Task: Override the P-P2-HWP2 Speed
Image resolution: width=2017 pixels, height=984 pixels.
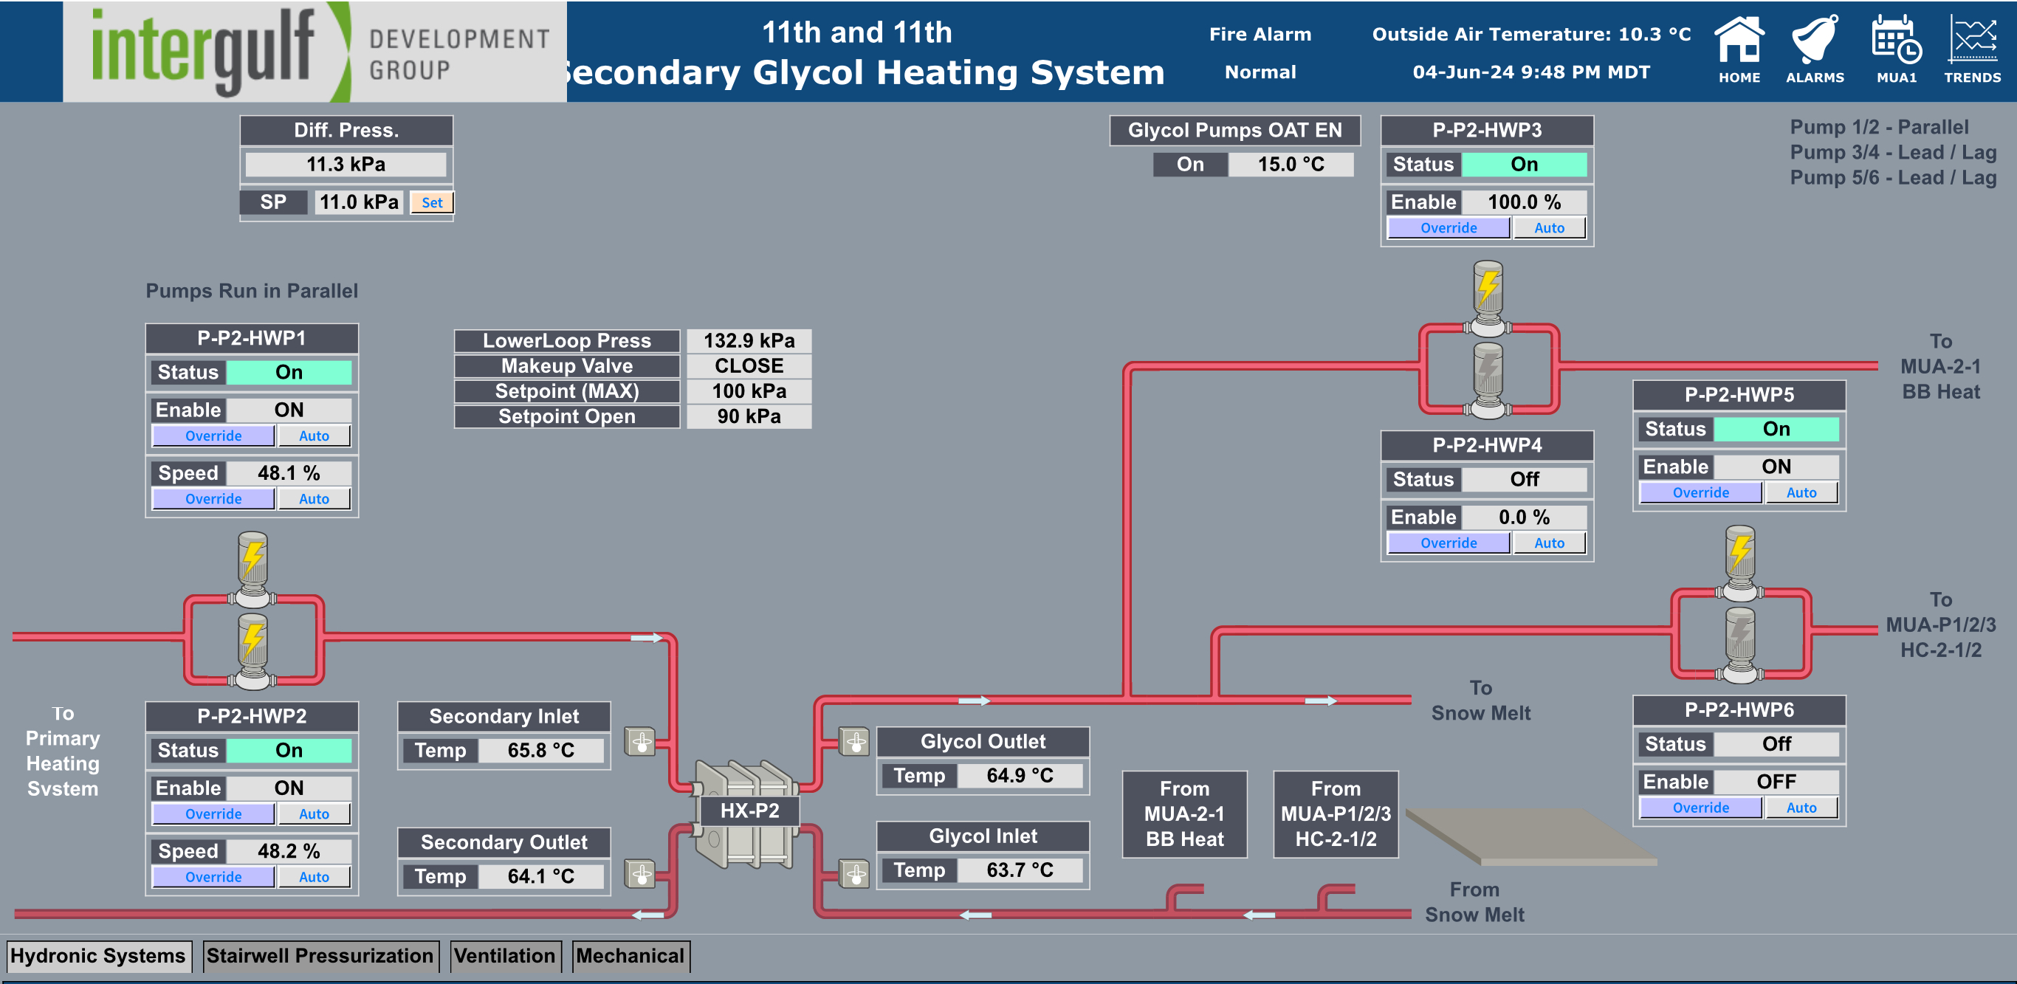Action: click(x=213, y=877)
